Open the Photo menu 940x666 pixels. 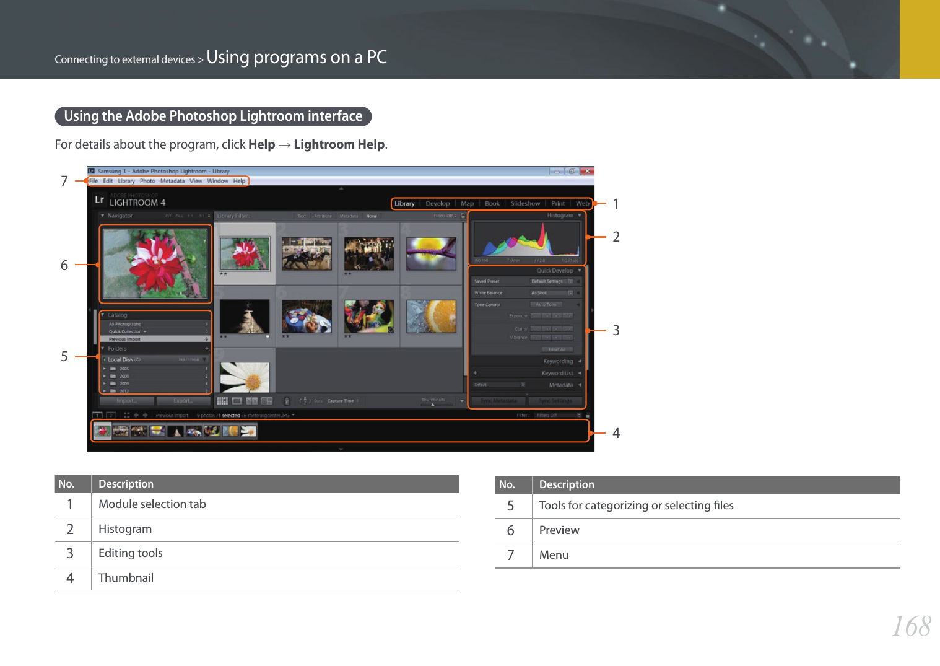coord(147,181)
